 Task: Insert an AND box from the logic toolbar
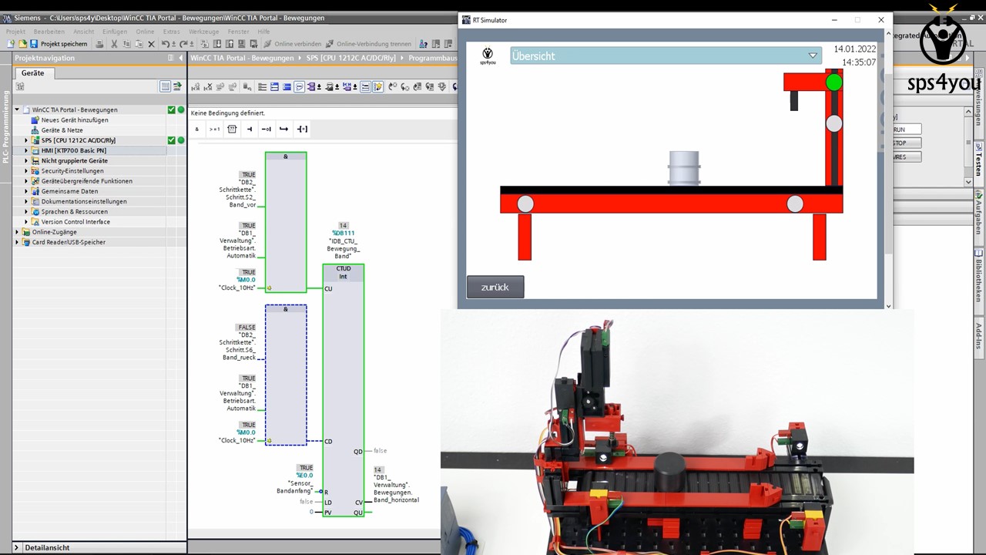point(196,129)
